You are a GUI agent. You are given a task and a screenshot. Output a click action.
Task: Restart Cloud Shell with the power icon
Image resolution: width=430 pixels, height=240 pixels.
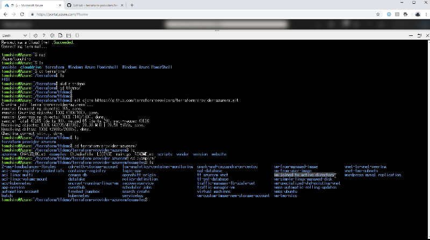point(35,35)
